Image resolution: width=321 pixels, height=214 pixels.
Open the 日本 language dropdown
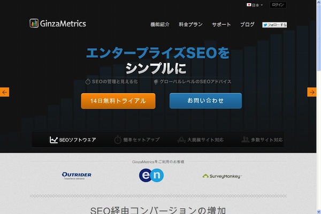(255, 5)
